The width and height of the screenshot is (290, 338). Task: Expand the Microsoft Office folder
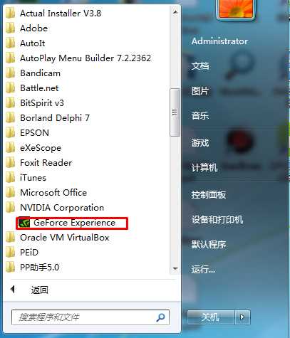coord(53,193)
